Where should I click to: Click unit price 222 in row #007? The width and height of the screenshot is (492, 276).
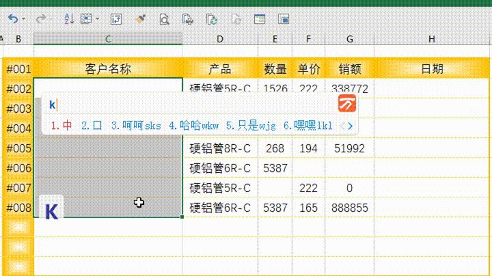[308, 188]
